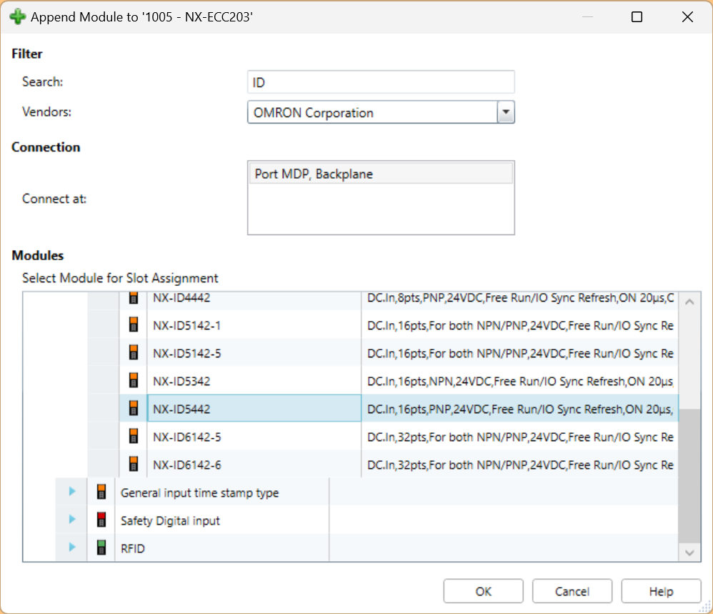Screen dimensions: 713x614
Task: Click the NX-ID5142-1 module icon
Action: click(x=133, y=325)
